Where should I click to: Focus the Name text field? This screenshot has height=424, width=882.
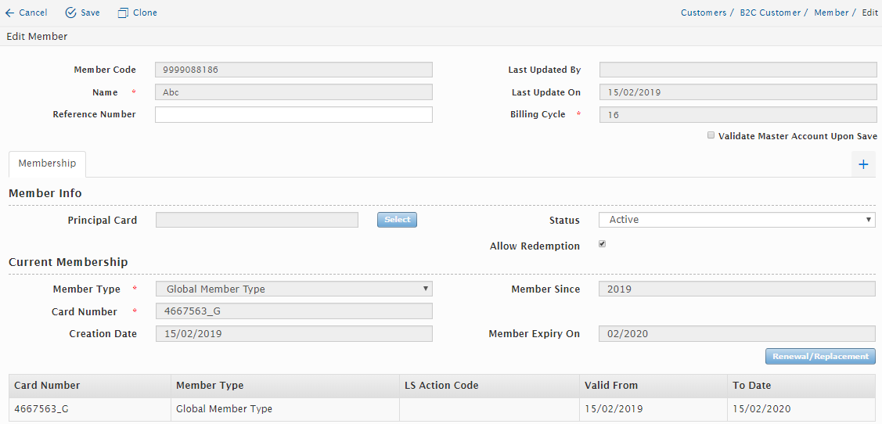293,92
